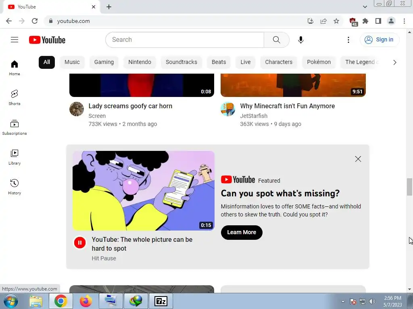Viewport: 413px width, 309px height.
Task: Open a new browser tab
Action: pos(109,7)
